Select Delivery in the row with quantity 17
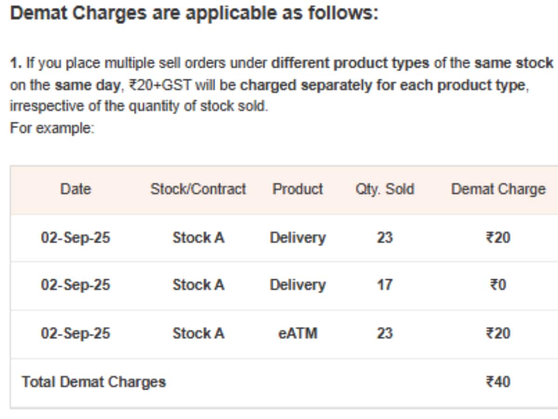The image size is (558, 419). [x=298, y=284]
